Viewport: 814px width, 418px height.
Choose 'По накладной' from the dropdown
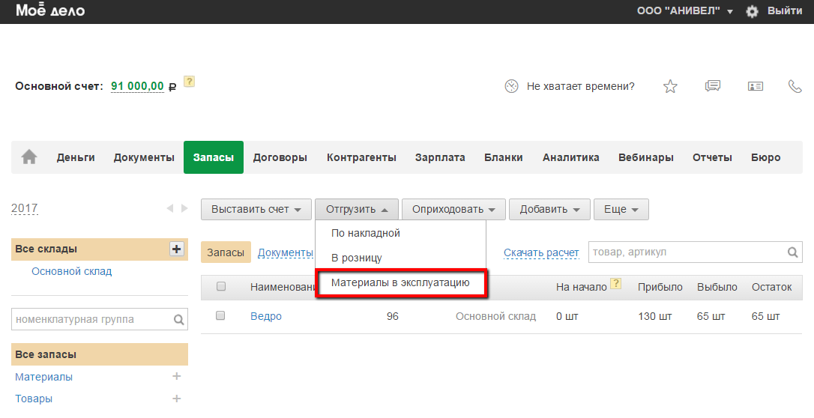[x=366, y=233]
